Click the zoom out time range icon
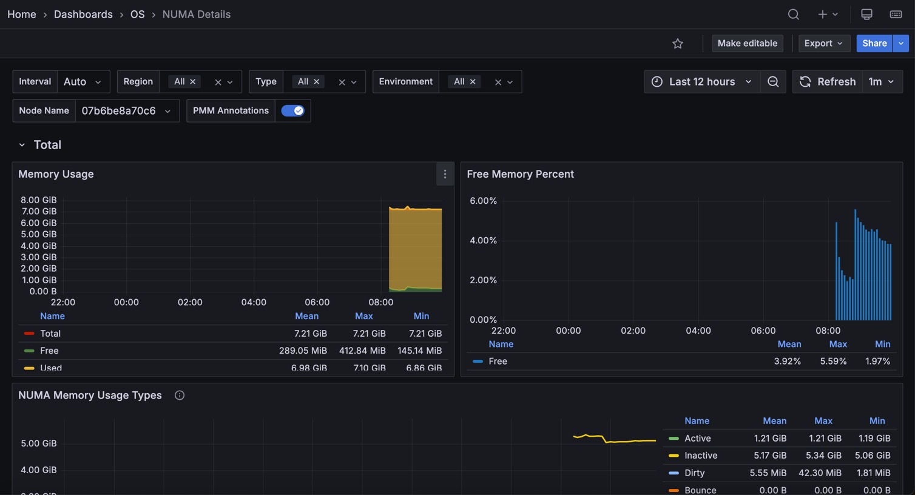 tap(773, 81)
